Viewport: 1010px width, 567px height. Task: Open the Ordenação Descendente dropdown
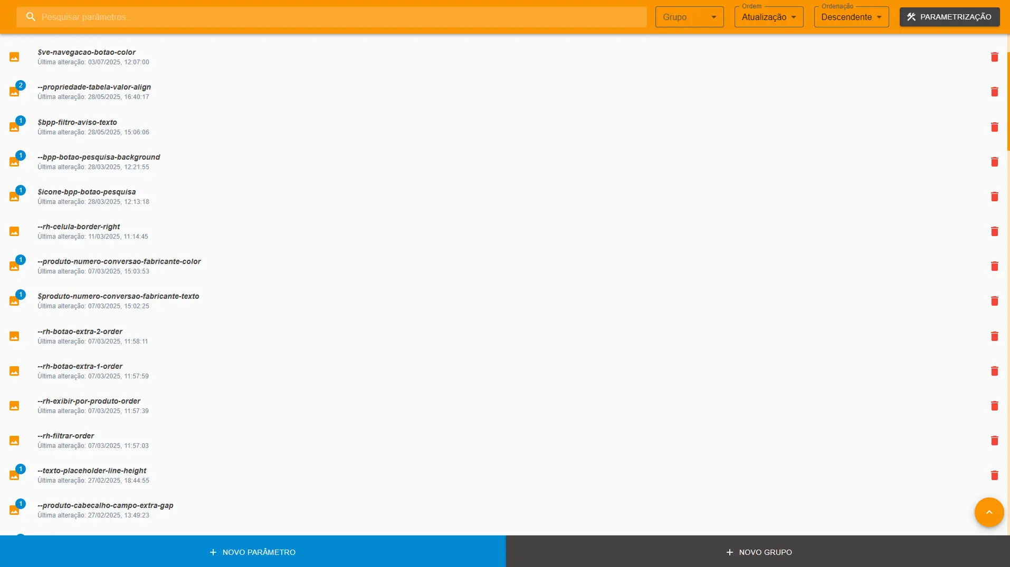851,16
